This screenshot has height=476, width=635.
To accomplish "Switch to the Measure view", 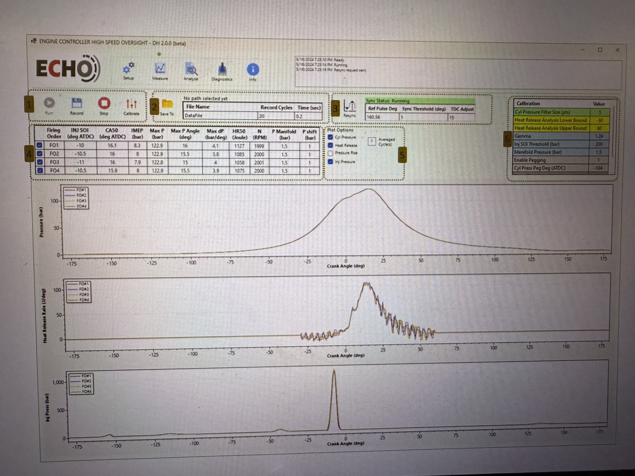I will 160,68.
